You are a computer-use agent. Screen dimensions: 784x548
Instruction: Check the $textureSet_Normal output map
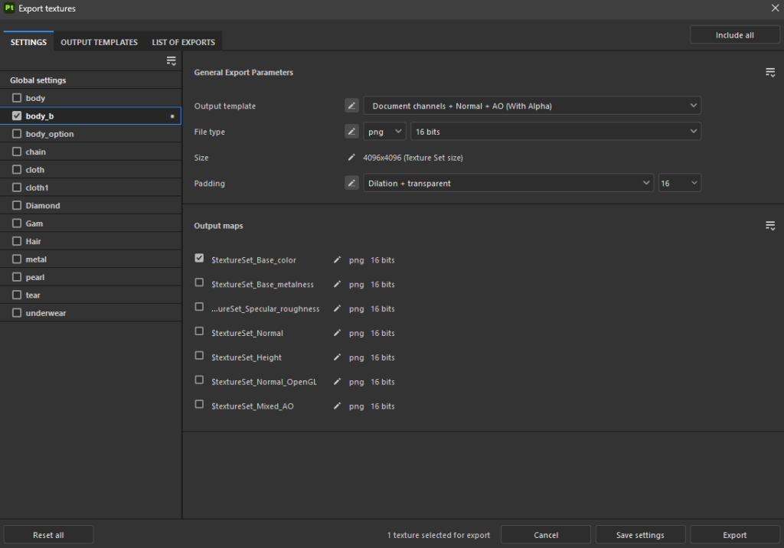tap(199, 331)
